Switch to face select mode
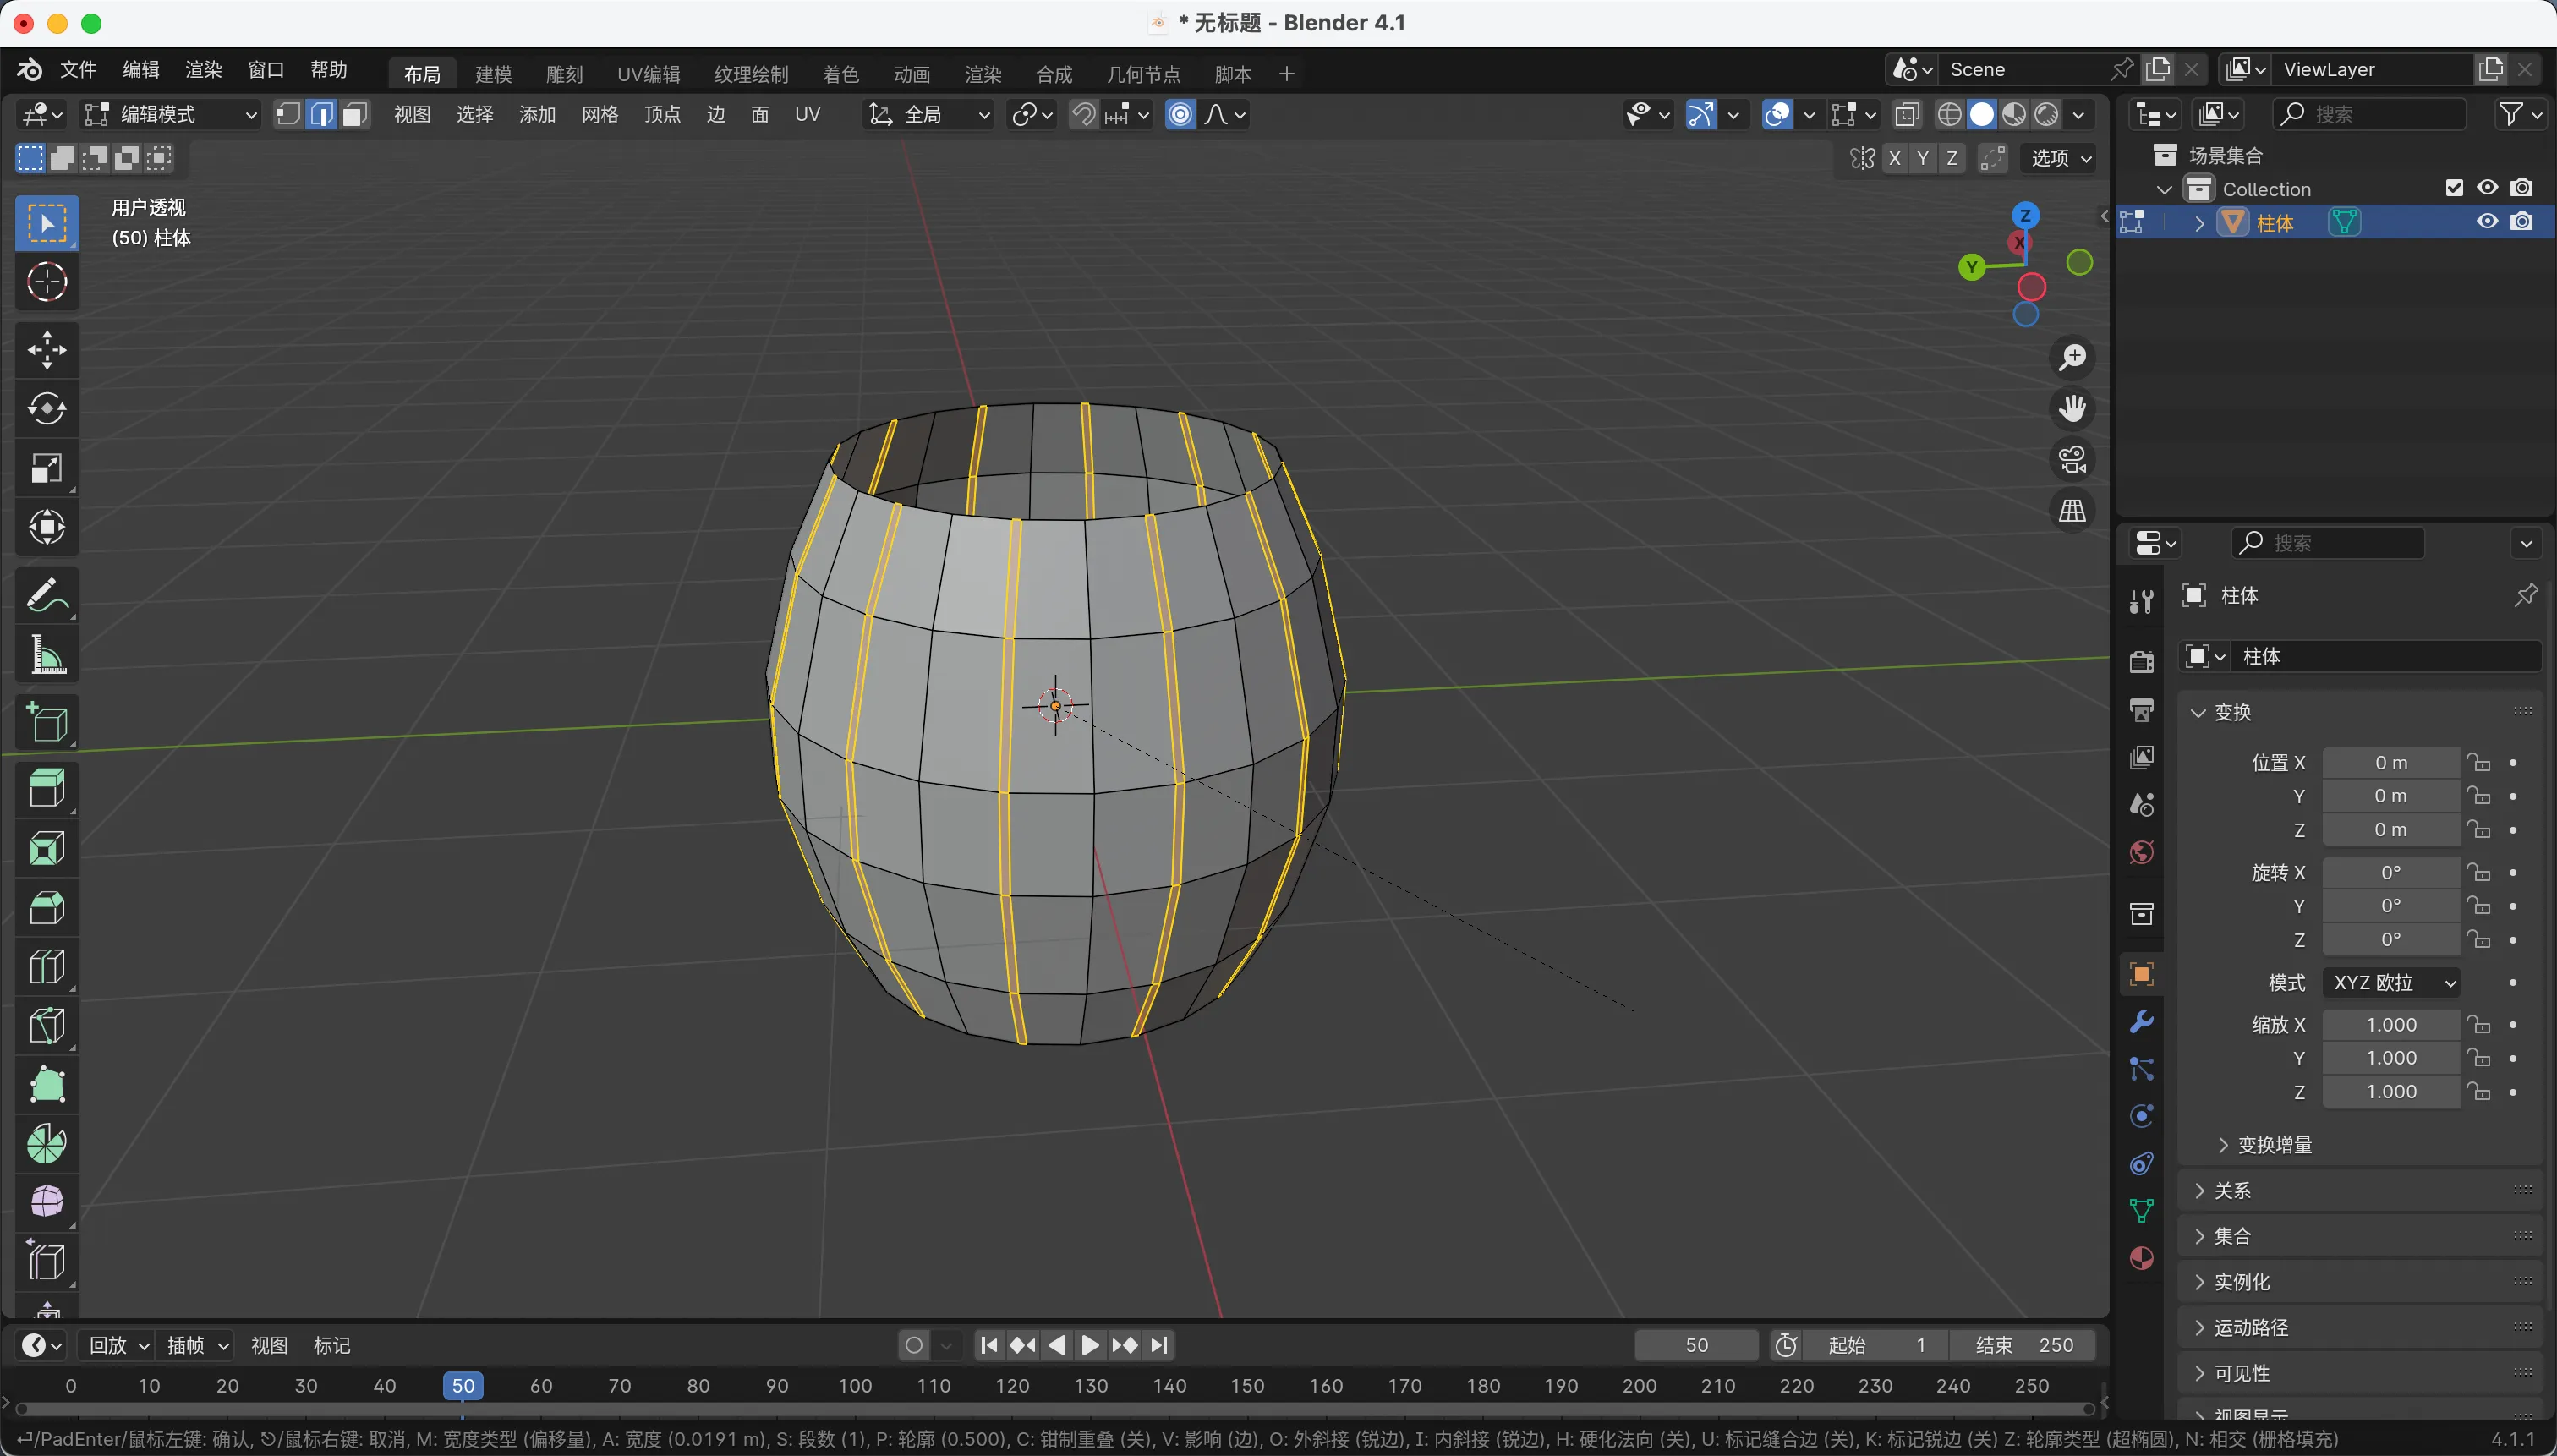 point(354,115)
